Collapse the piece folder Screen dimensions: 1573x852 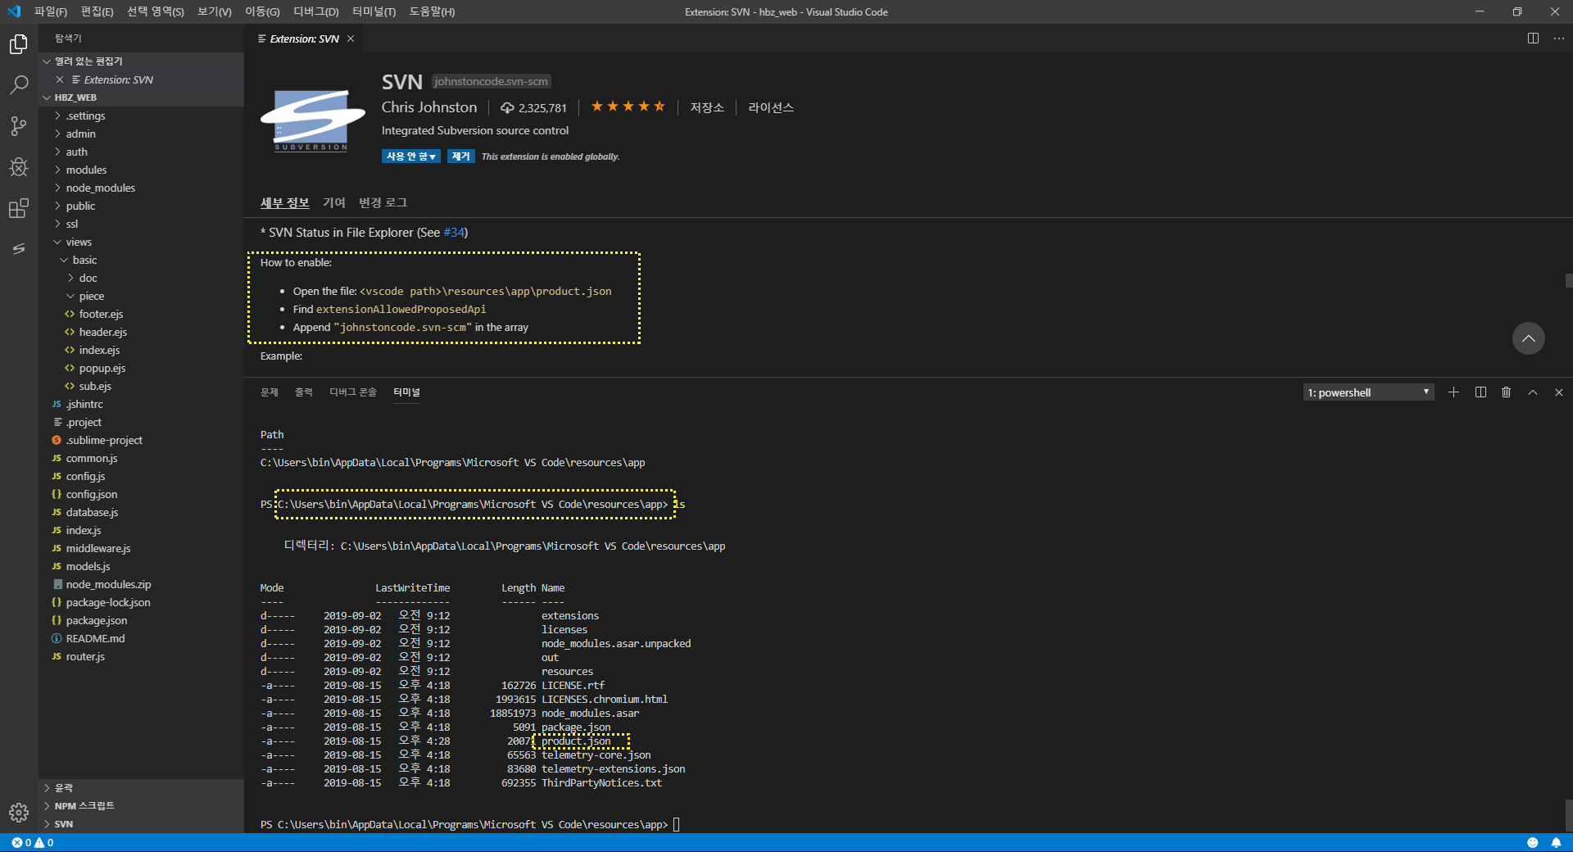click(x=141, y=296)
